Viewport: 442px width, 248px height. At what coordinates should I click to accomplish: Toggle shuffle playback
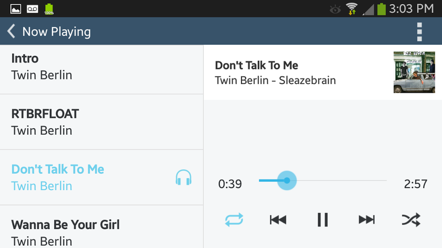tap(411, 219)
